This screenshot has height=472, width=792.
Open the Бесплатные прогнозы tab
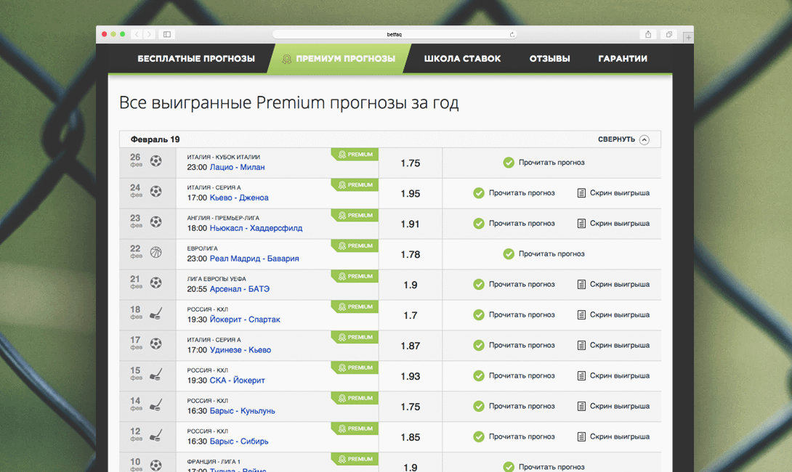(x=196, y=59)
